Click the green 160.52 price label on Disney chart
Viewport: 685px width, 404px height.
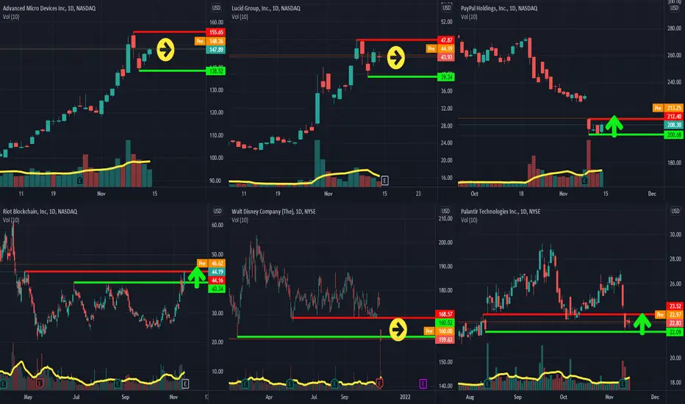(445, 322)
